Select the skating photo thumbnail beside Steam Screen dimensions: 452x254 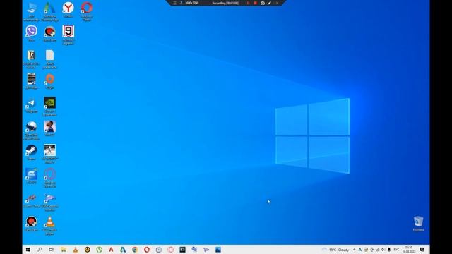(x=49, y=154)
